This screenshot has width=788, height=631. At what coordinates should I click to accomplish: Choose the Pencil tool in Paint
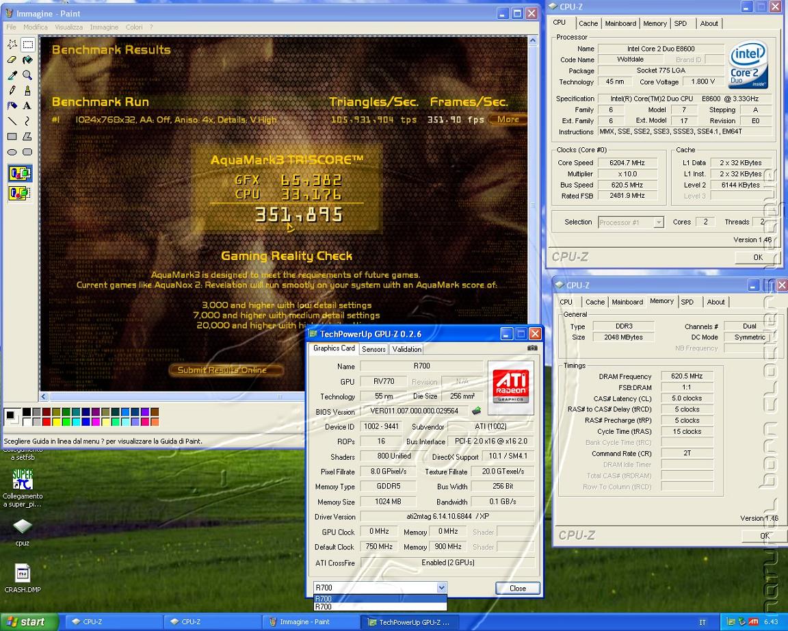point(12,90)
